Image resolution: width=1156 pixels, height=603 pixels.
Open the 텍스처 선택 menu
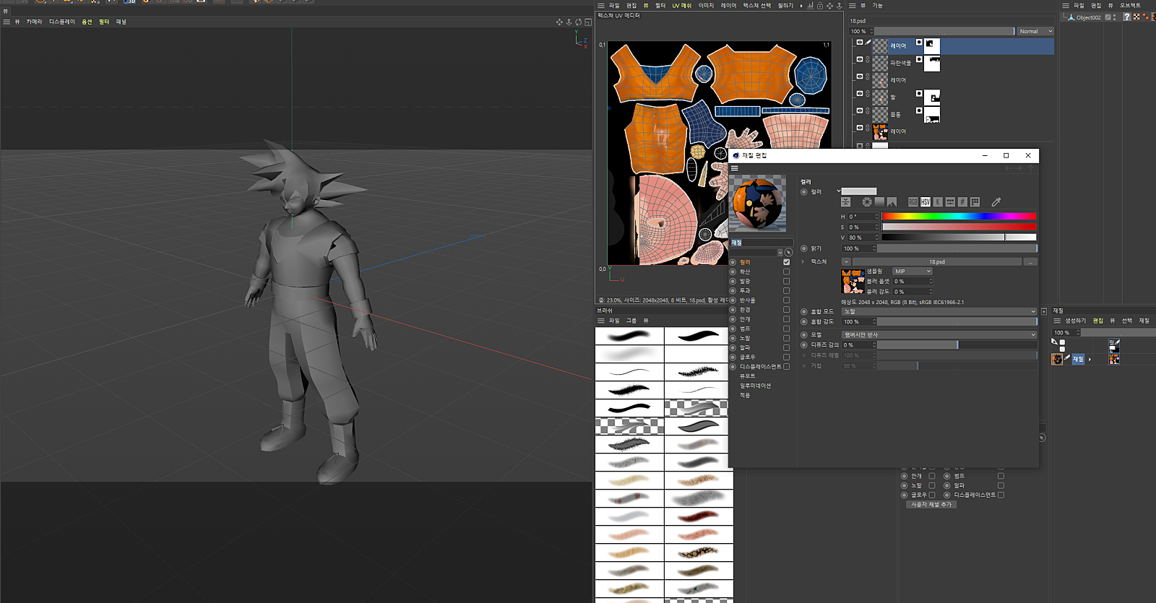click(757, 6)
